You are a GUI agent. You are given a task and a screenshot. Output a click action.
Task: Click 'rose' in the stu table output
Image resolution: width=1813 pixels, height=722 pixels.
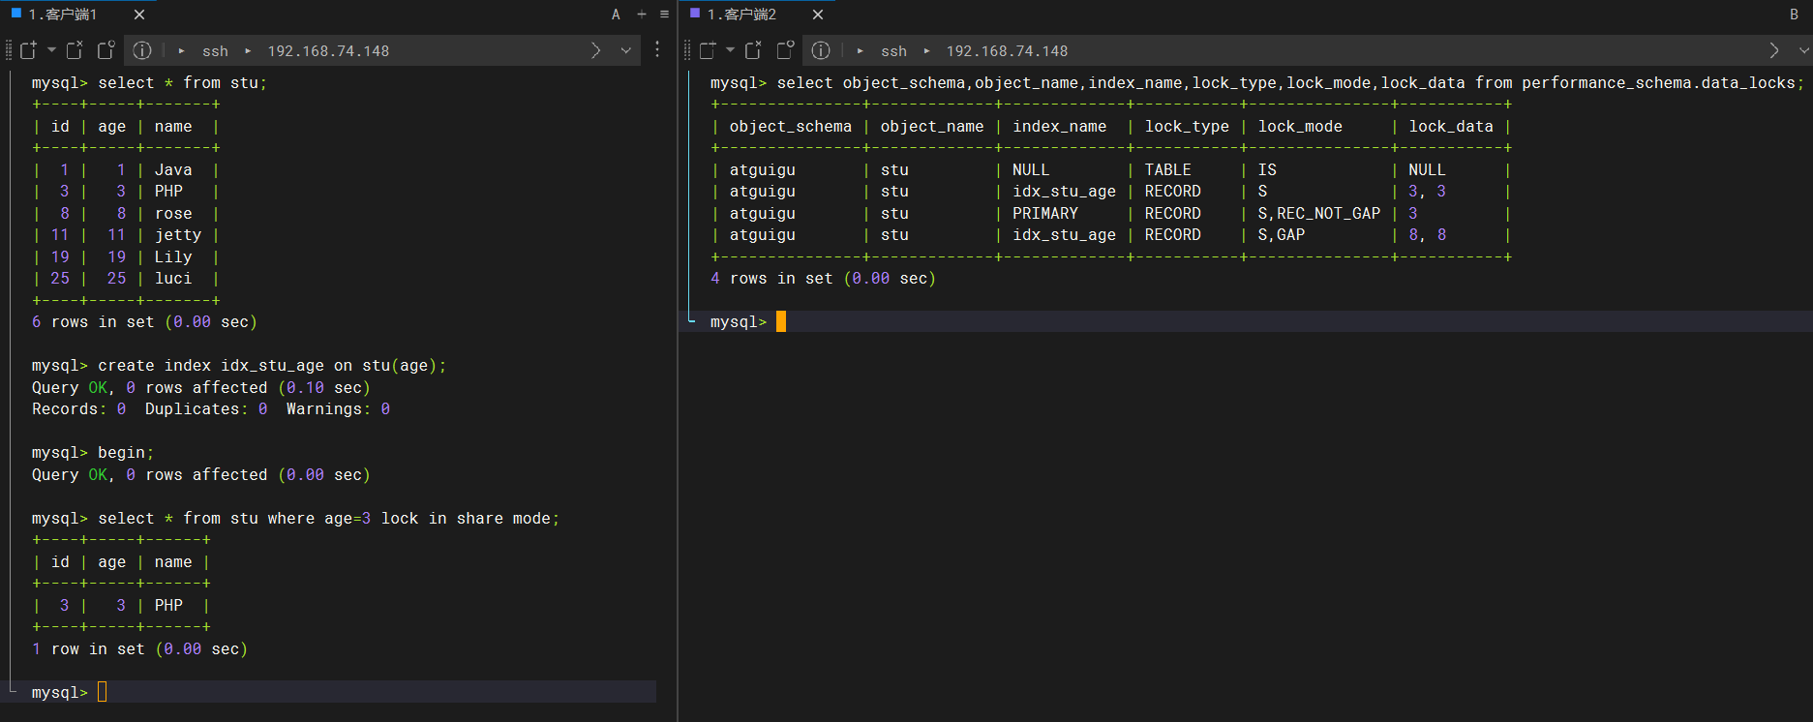point(173,214)
